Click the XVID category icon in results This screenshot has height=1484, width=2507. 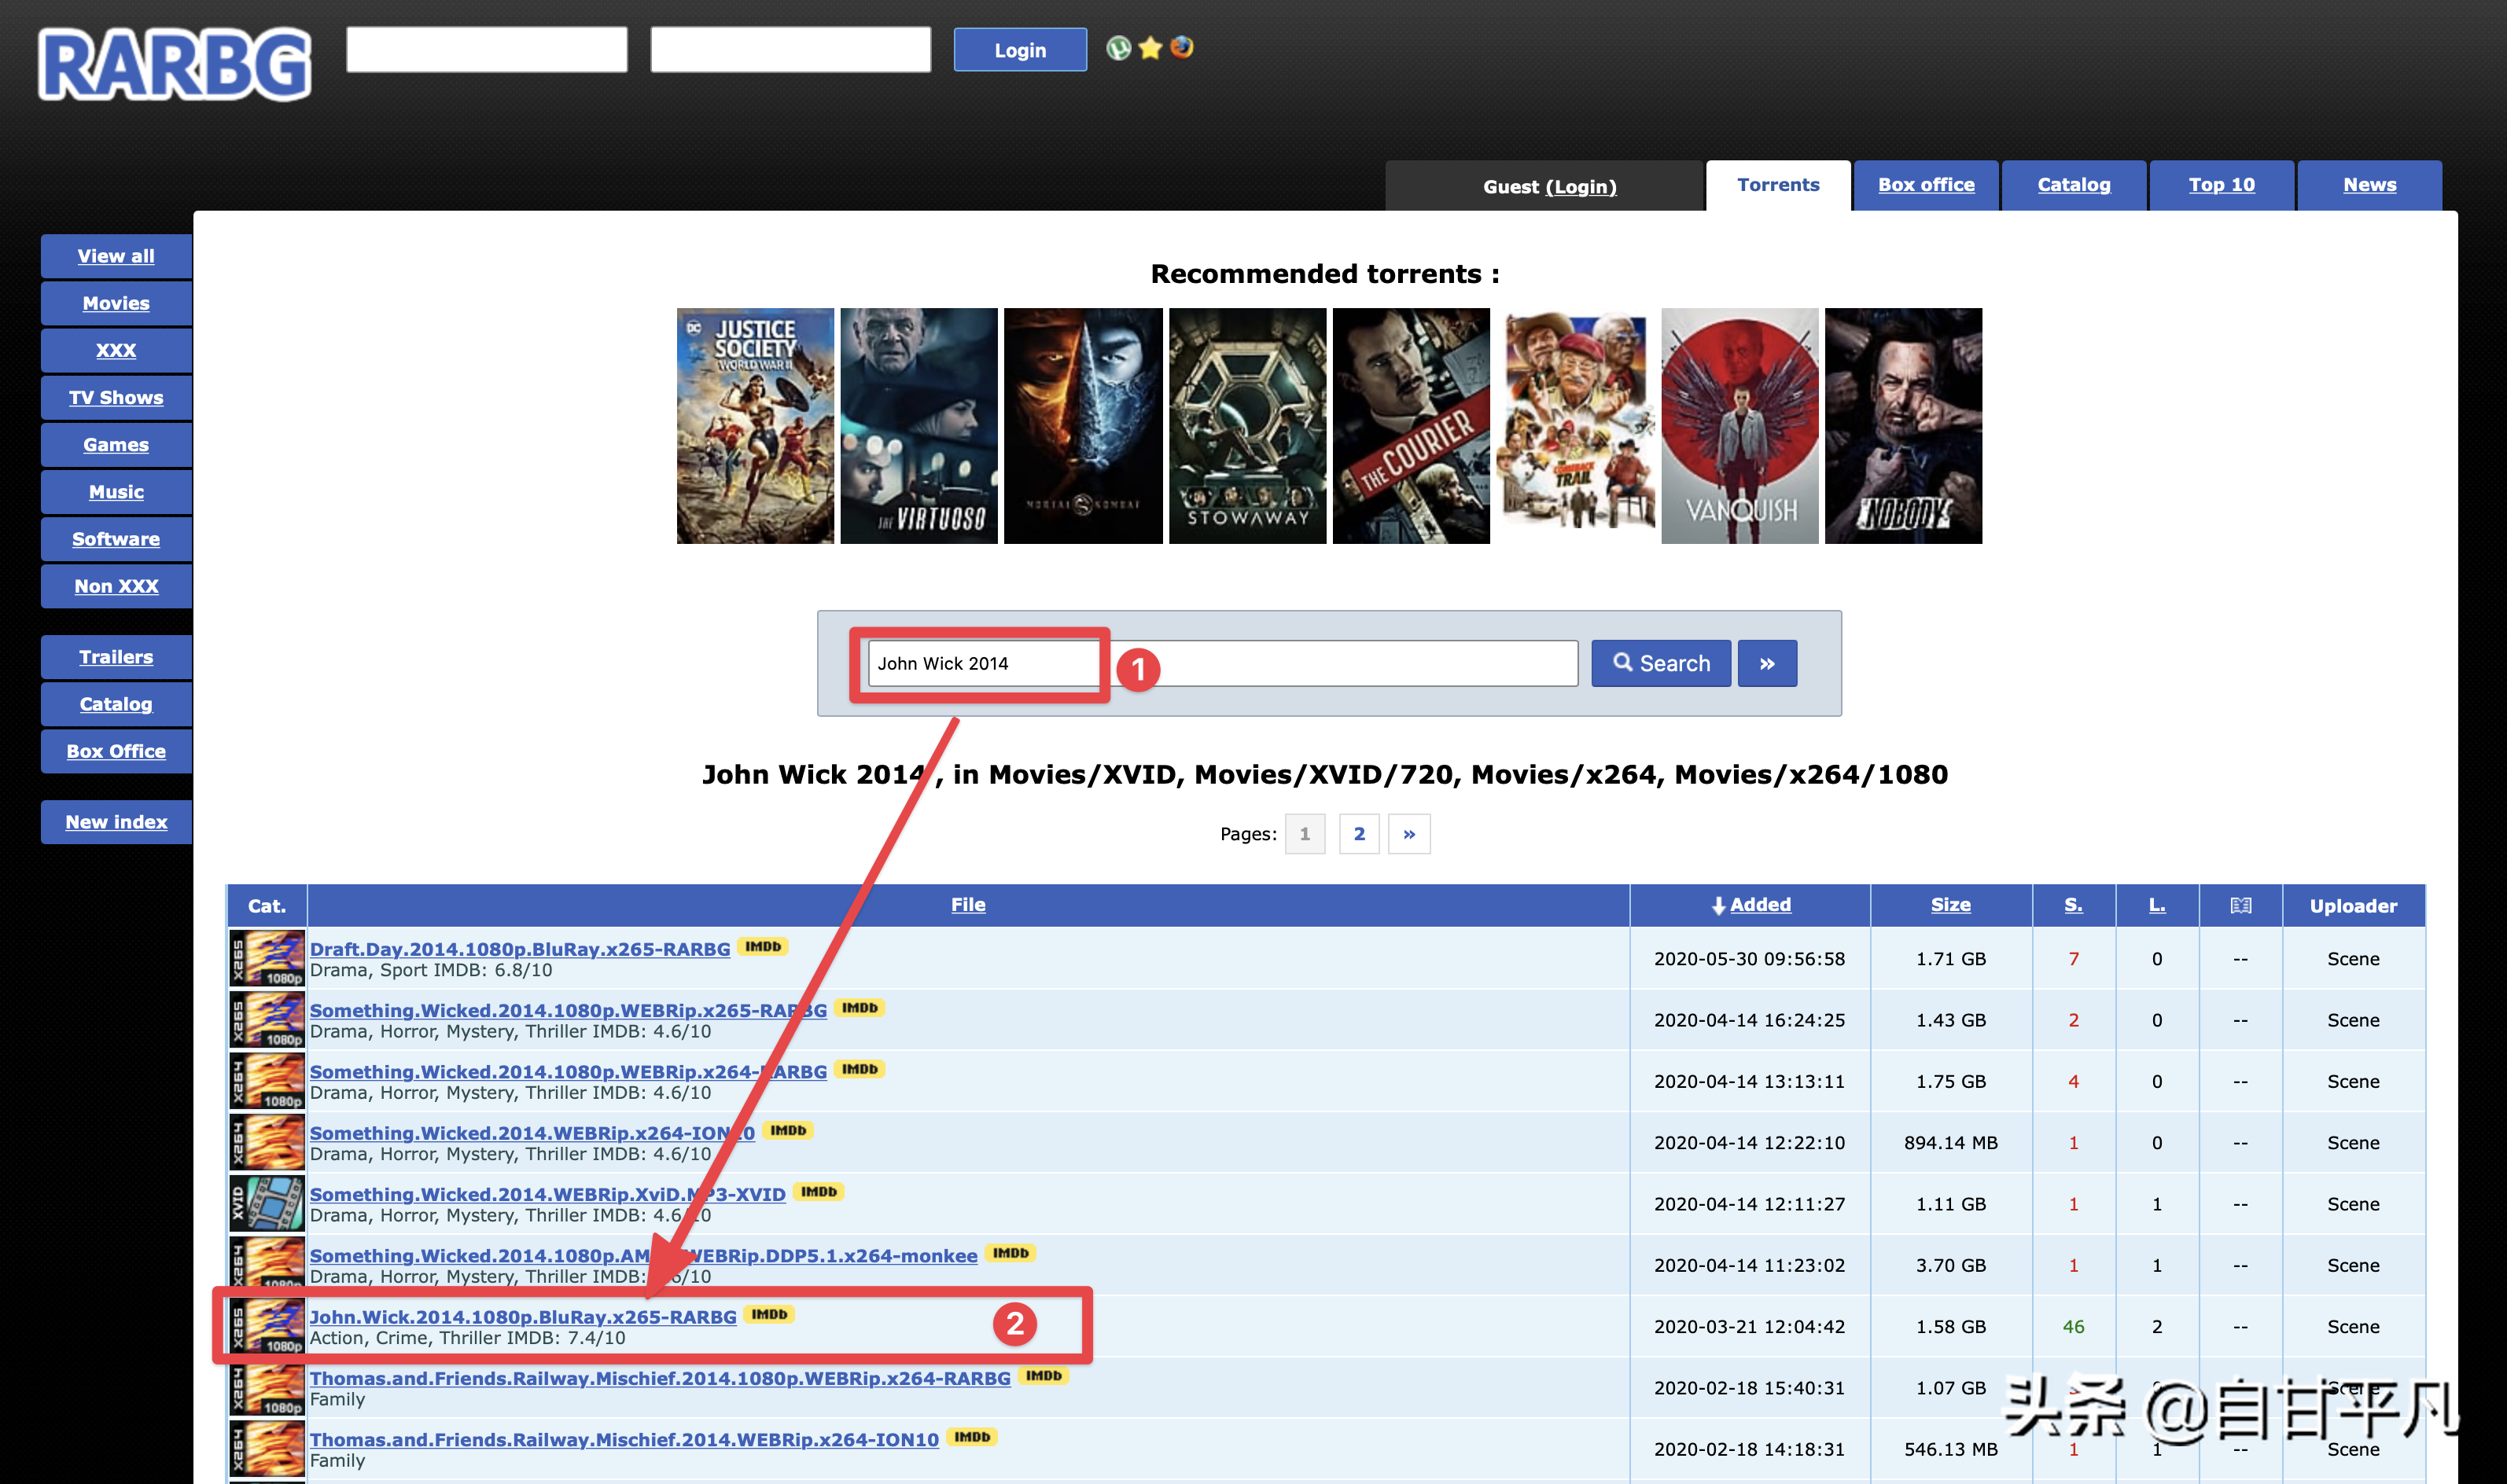pyautogui.click(x=267, y=1203)
